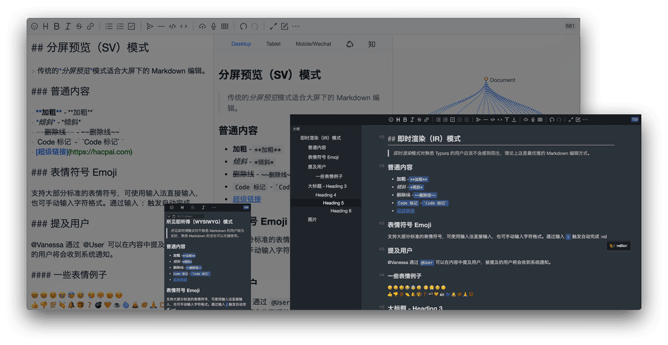Insert inline code in the light toolbar

coord(184,27)
